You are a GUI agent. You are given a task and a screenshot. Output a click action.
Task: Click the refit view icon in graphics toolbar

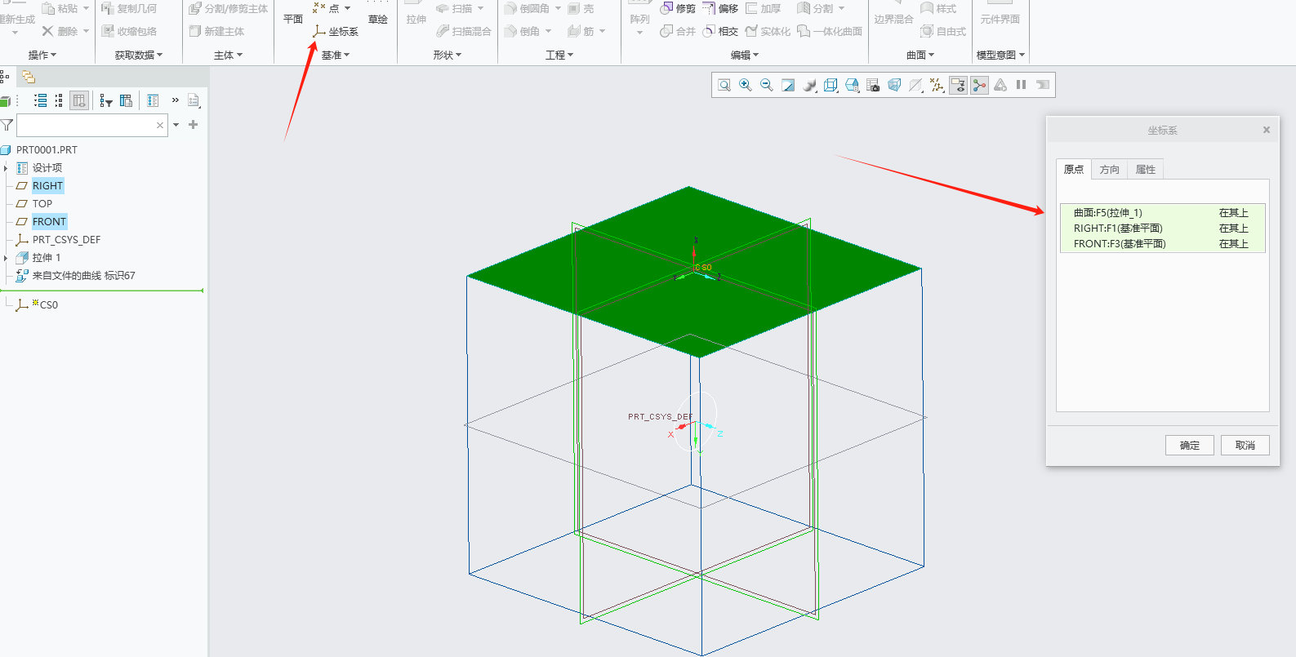click(724, 85)
